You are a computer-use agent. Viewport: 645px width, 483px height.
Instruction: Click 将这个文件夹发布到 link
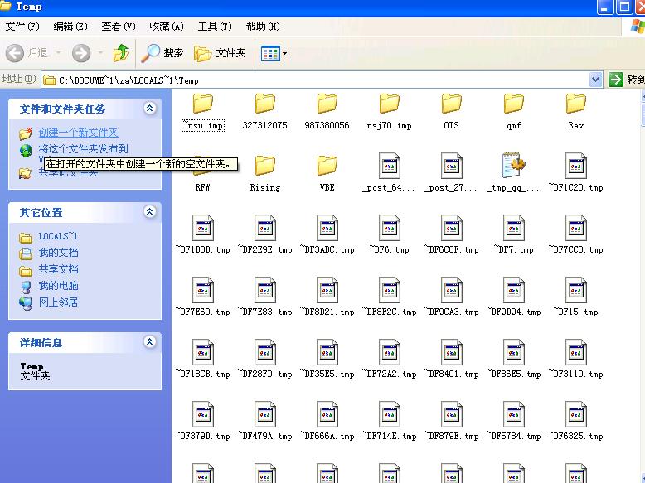pyautogui.click(x=83, y=149)
